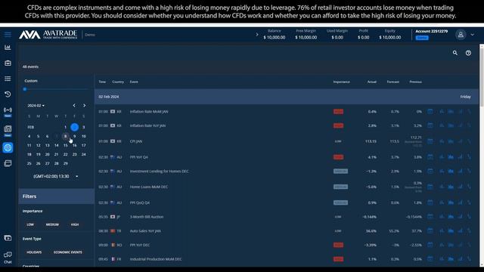Click the Investment Lending for Homes DEC event
The width and height of the screenshot is (484, 272).
tap(159, 172)
